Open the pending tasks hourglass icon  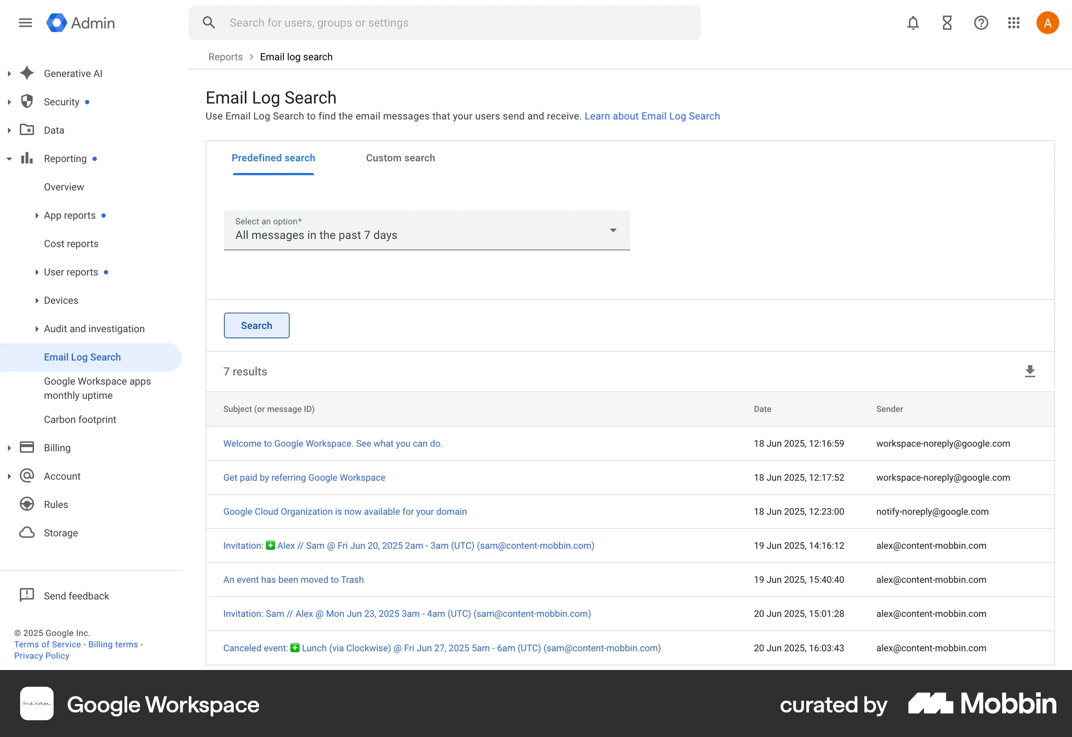pyautogui.click(x=946, y=23)
